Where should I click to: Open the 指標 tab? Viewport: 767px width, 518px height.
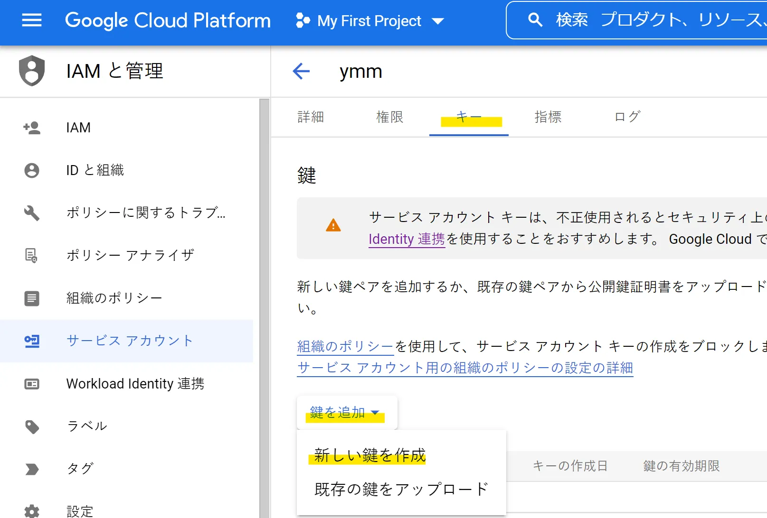point(548,117)
